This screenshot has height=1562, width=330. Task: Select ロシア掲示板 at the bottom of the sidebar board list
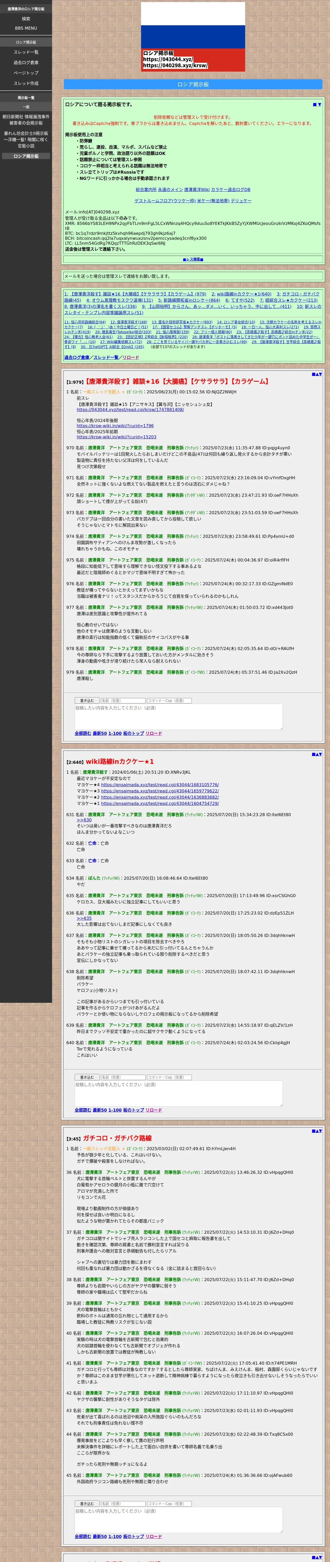pos(26,156)
